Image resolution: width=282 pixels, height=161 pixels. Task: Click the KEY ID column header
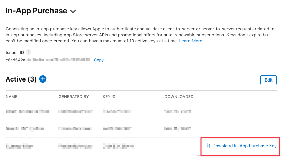(x=109, y=97)
